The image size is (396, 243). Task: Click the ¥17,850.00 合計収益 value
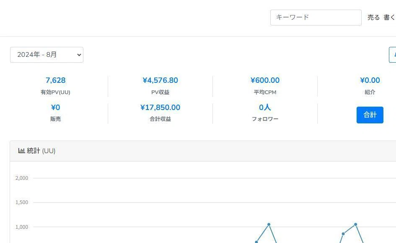coord(160,107)
